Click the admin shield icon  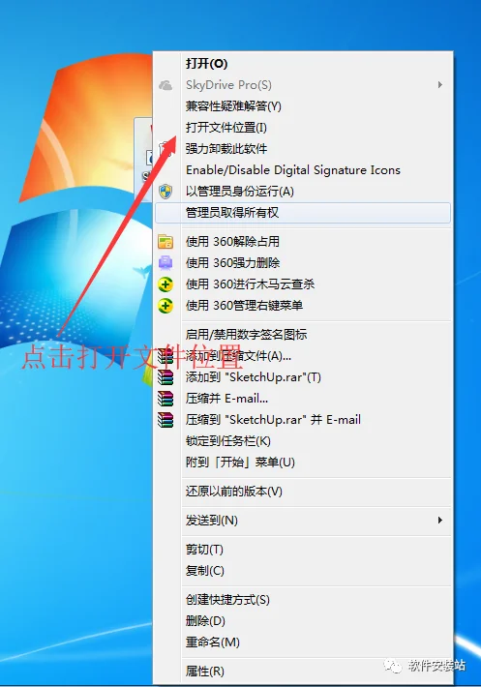click(165, 192)
